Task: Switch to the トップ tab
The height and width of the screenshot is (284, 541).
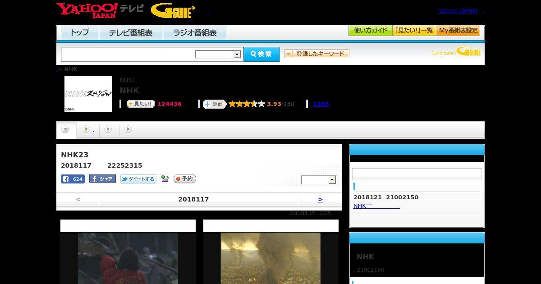Action: (80, 32)
